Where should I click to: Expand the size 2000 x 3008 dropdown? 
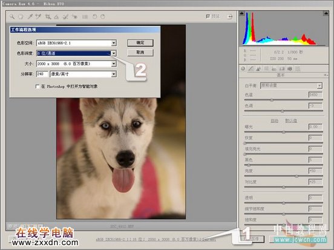[x=114, y=64]
